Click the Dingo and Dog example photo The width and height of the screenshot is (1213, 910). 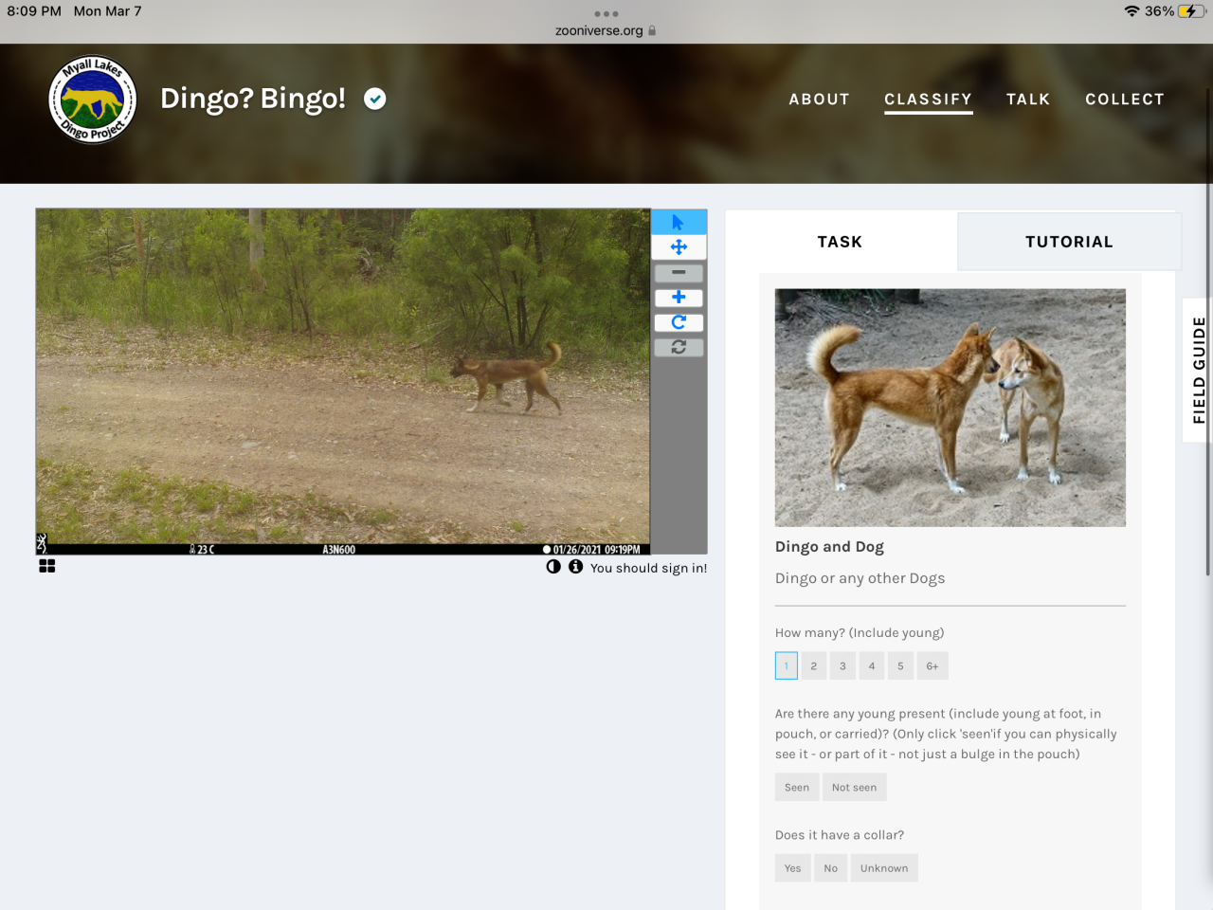tap(950, 408)
